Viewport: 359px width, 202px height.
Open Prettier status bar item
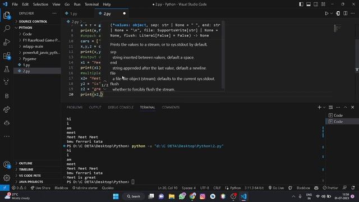pos(330,188)
